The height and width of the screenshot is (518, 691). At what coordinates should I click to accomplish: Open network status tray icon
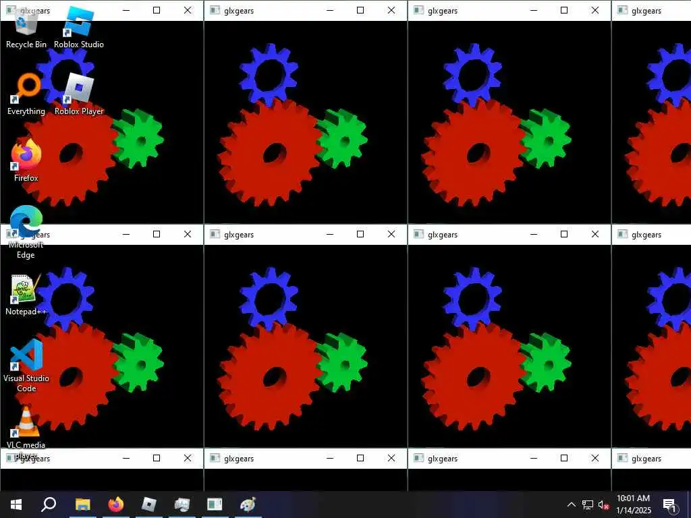[x=588, y=505]
